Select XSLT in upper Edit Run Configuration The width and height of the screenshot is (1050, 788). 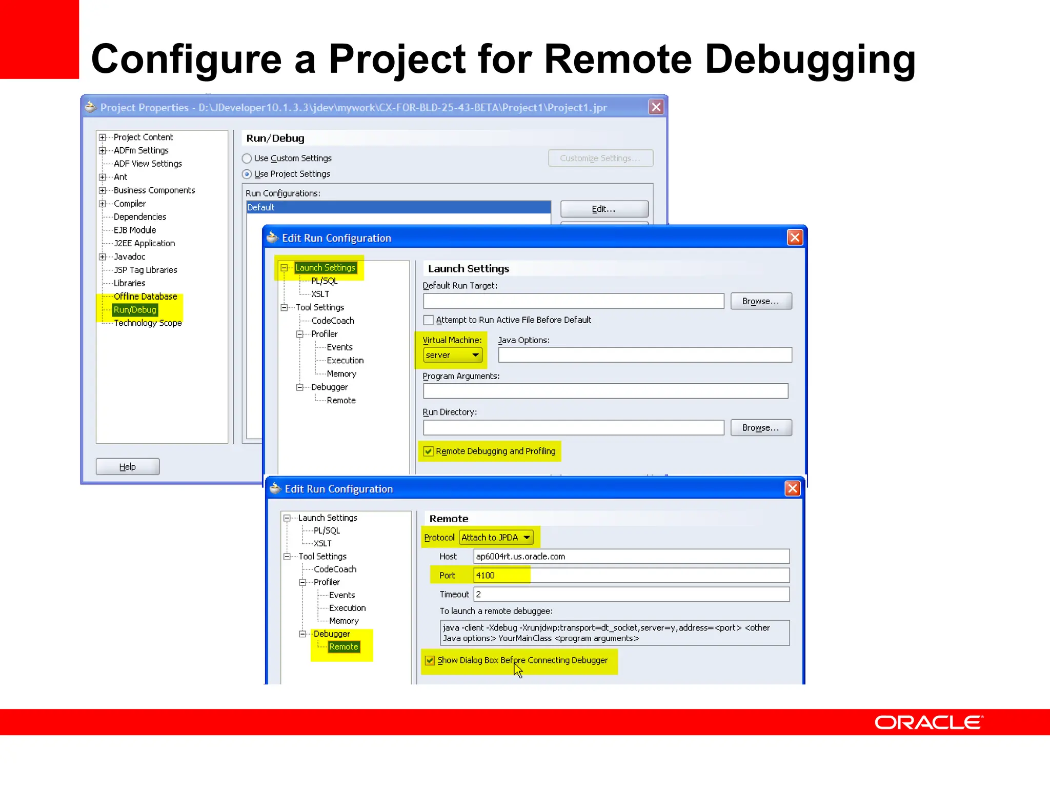[x=320, y=294]
